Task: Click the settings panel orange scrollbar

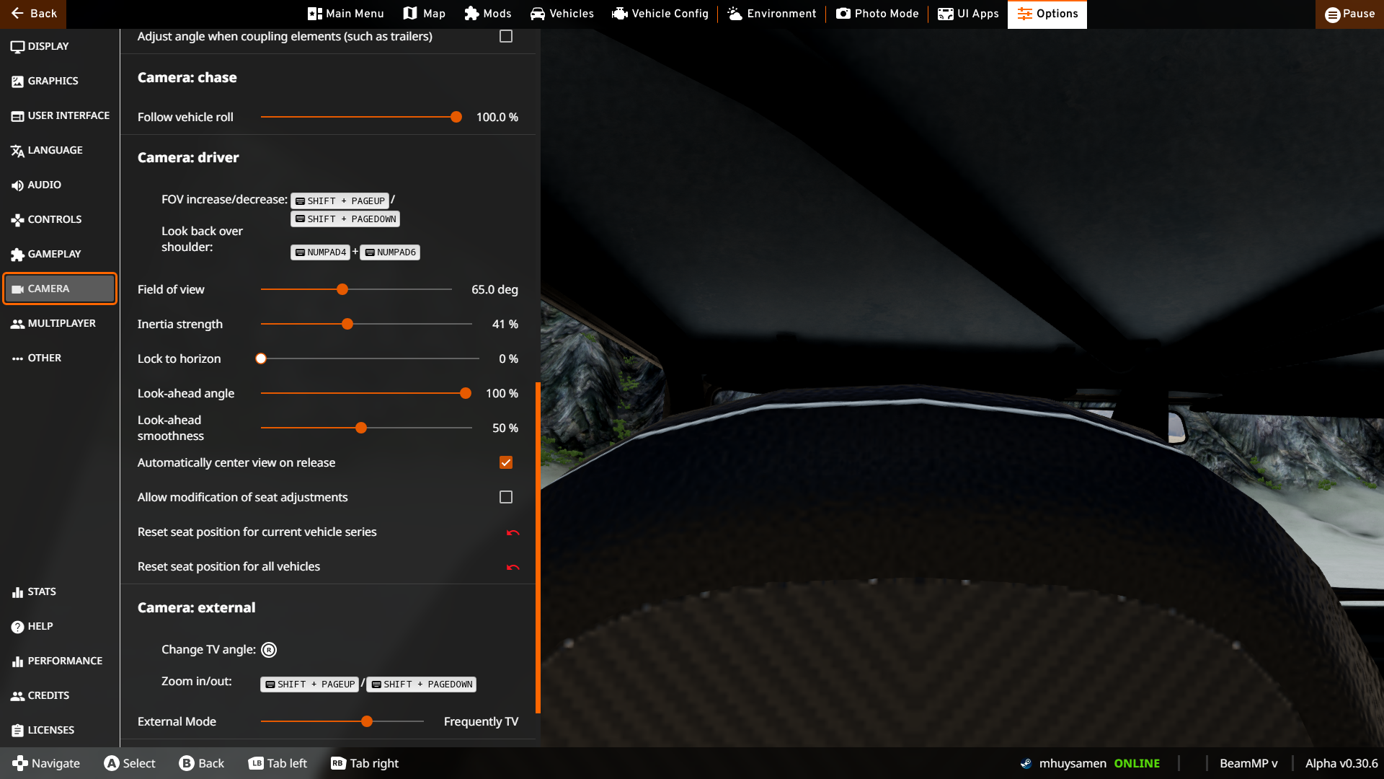Action: 538,548
